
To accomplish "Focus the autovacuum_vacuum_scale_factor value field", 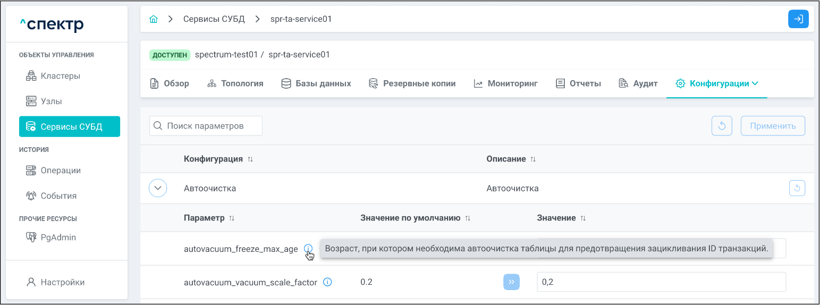I will (x=661, y=282).
